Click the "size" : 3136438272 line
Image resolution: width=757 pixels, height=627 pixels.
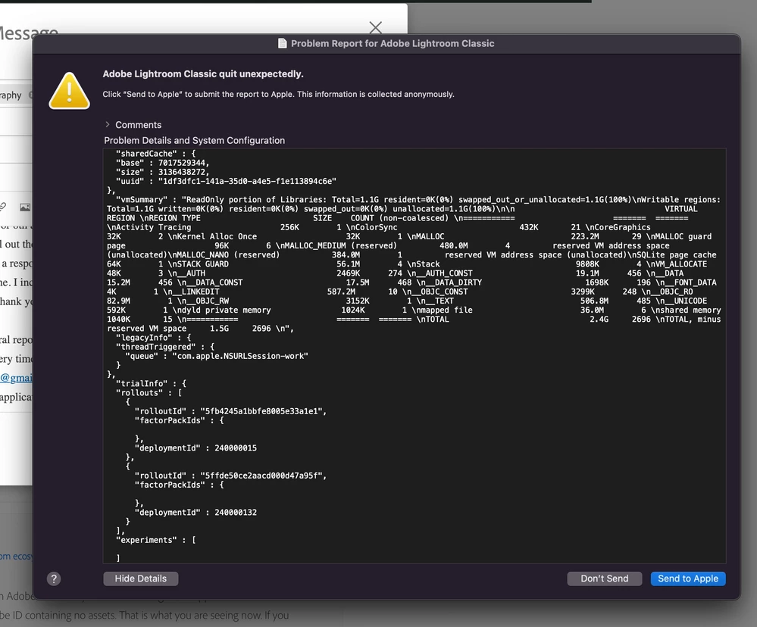[x=163, y=172]
